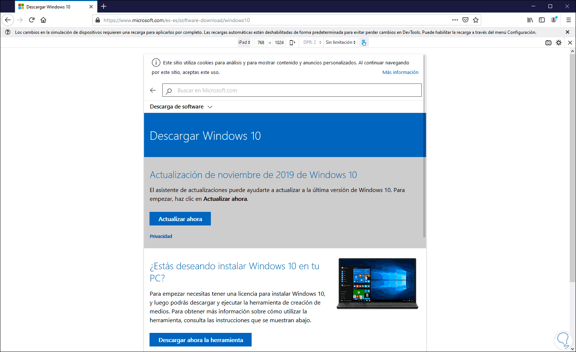Viewport: 576px width, 352px height.
Task: Open the page actions three-dot menu
Action: (455, 20)
